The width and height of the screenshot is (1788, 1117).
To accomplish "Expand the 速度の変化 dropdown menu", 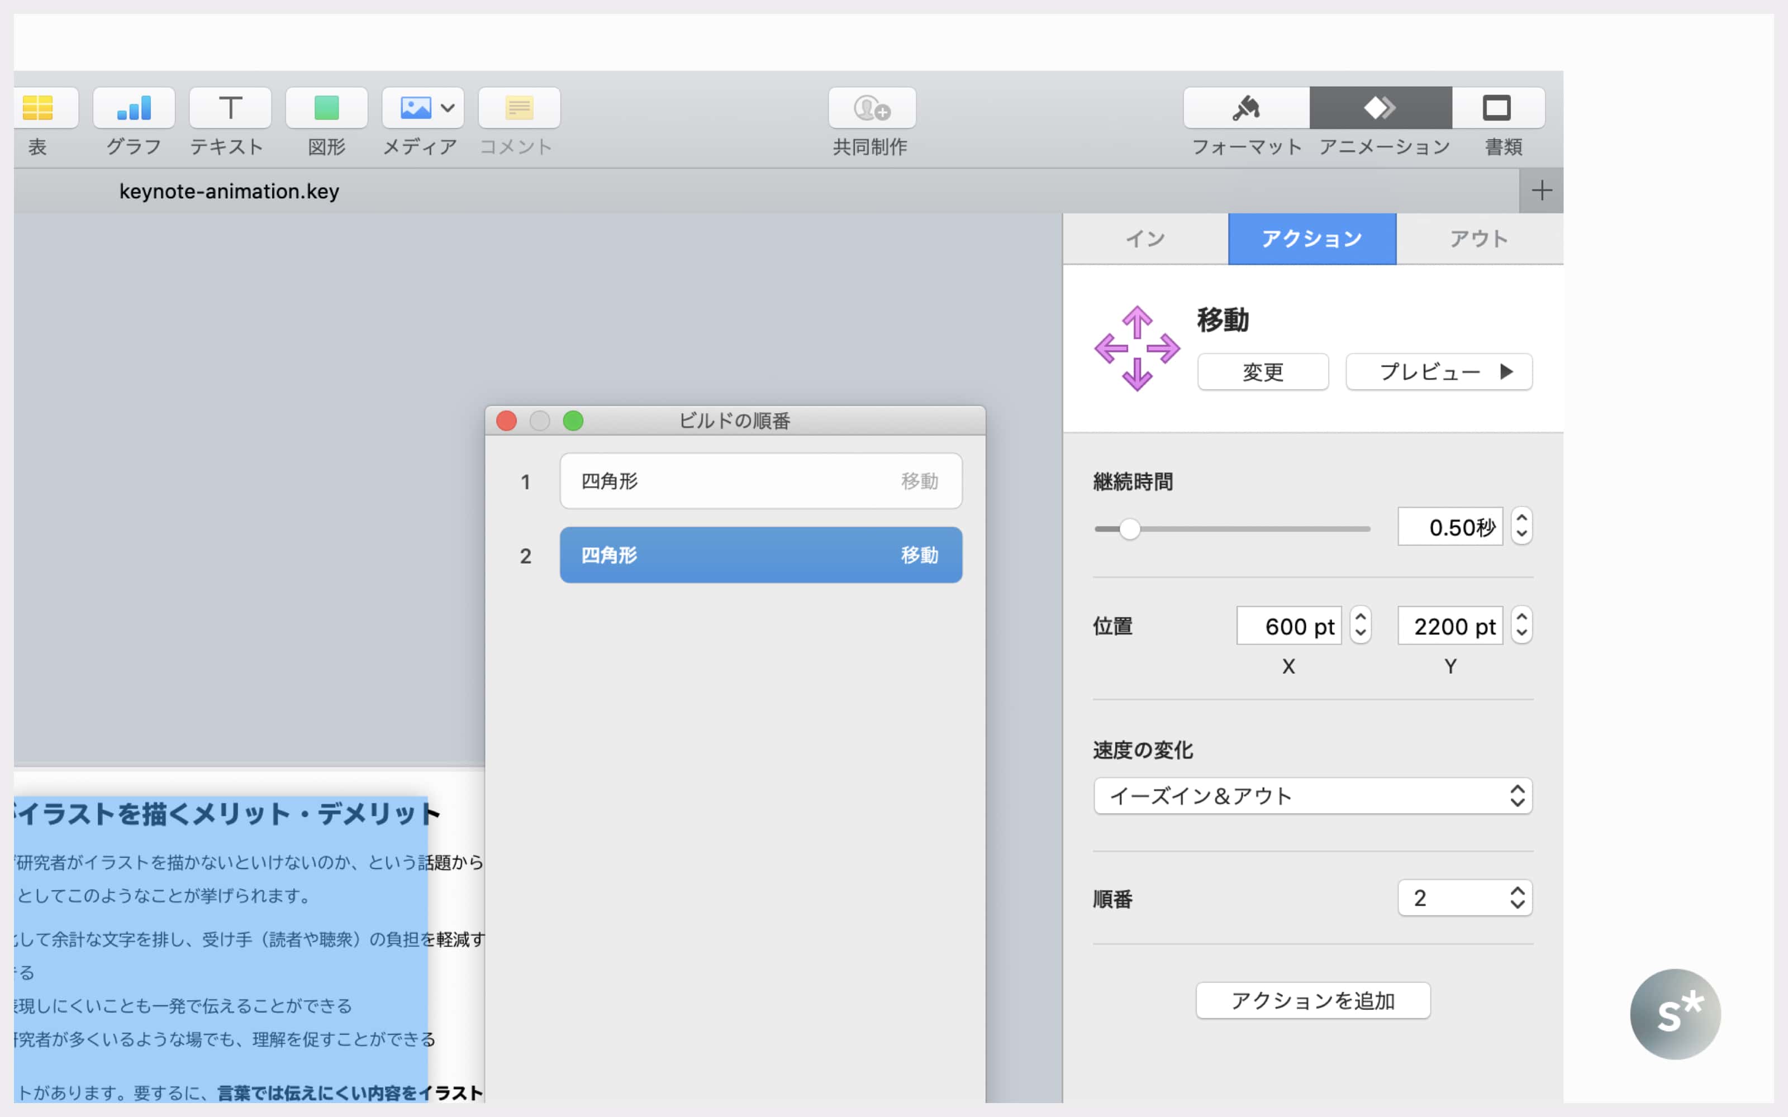I will [1312, 795].
